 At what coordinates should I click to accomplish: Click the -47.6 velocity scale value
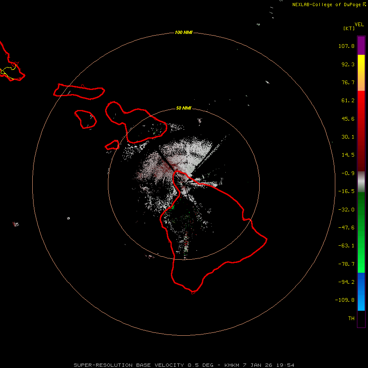346,228
